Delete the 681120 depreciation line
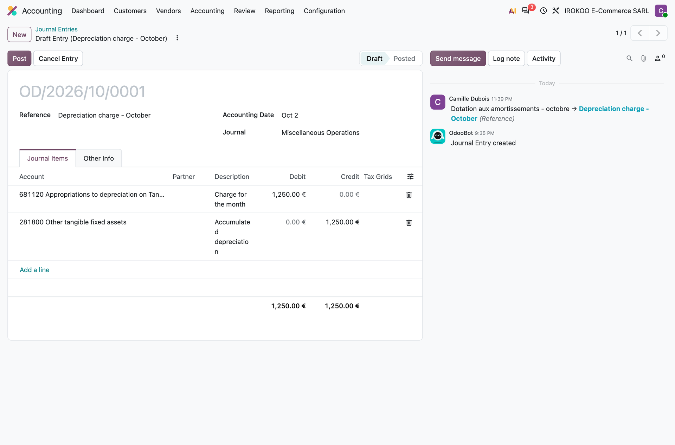 click(x=409, y=195)
